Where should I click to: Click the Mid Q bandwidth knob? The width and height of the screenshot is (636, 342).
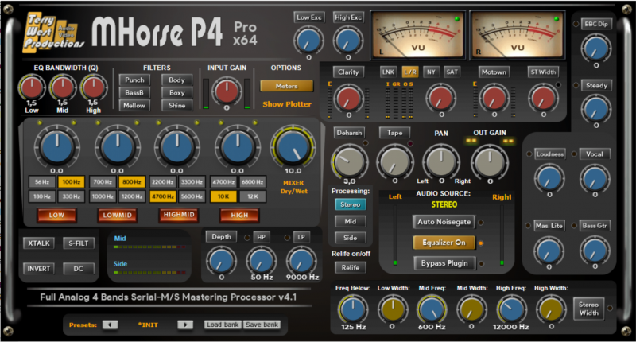click(63, 87)
